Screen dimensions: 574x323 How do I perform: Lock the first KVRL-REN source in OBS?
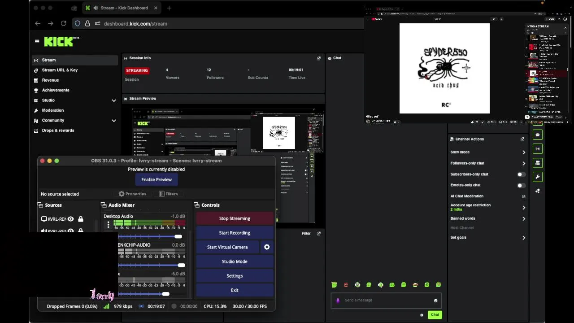81,219
